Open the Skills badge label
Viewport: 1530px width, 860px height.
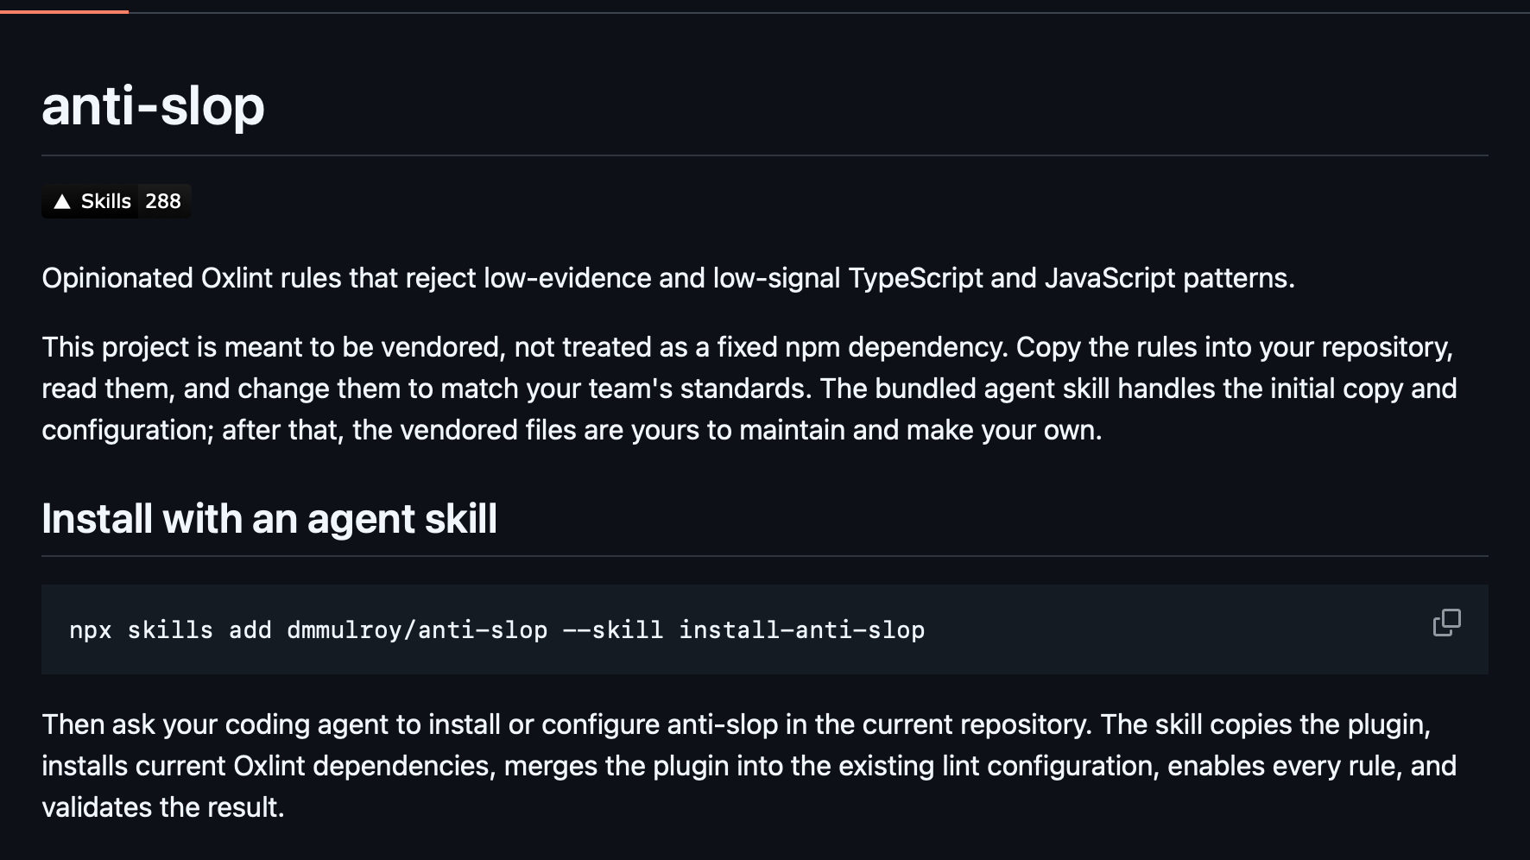click(x=105, y=201)
